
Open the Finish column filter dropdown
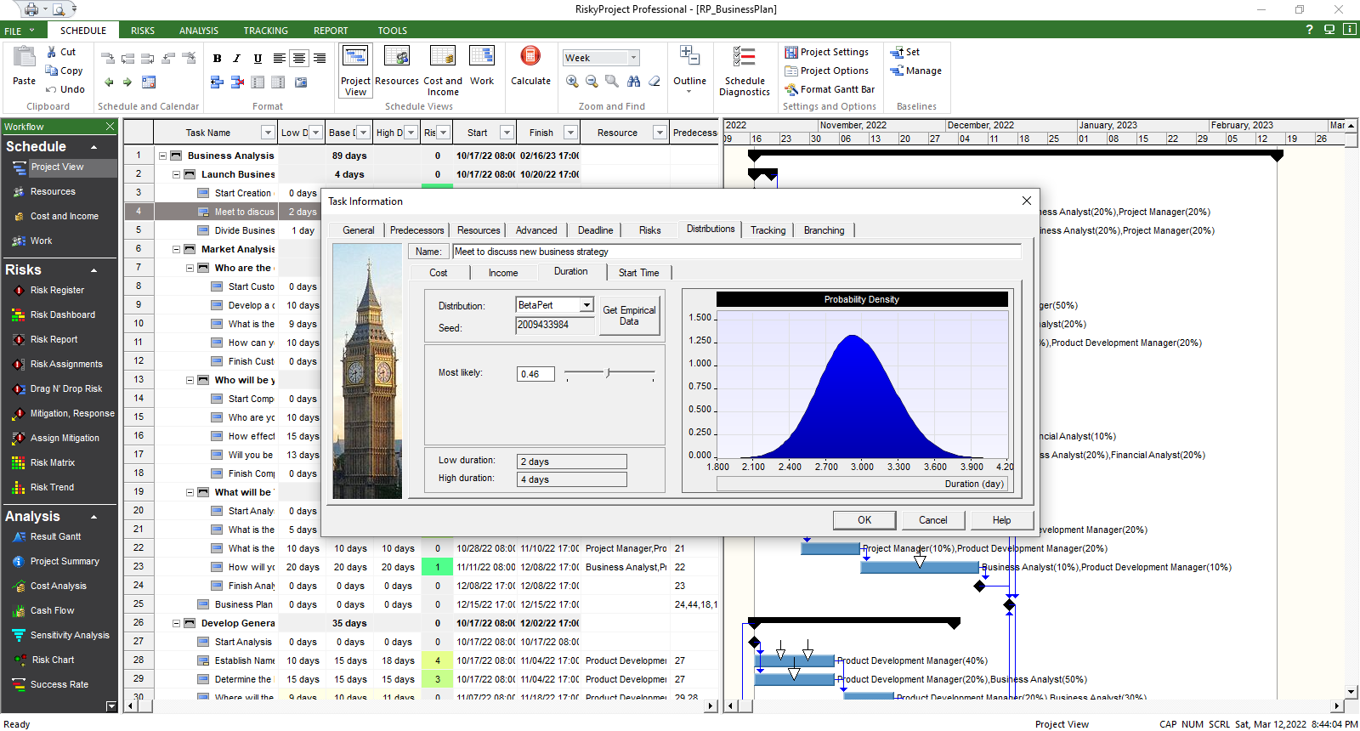coord(571,133)
